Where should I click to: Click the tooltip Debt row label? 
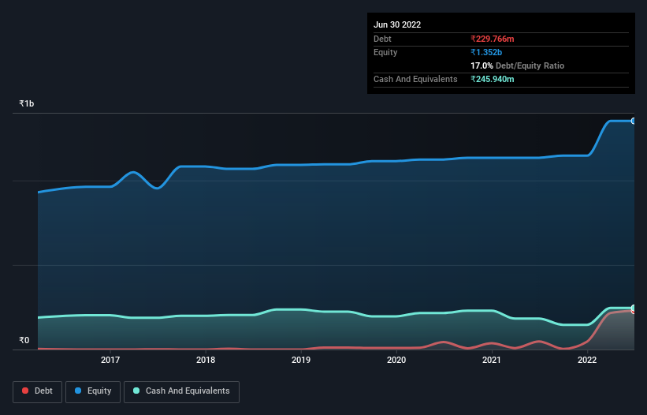tap(382, 39)
